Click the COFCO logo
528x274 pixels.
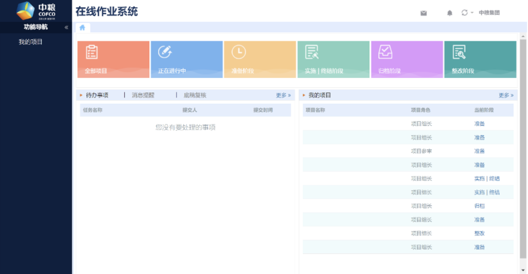(x=36, y=11)
